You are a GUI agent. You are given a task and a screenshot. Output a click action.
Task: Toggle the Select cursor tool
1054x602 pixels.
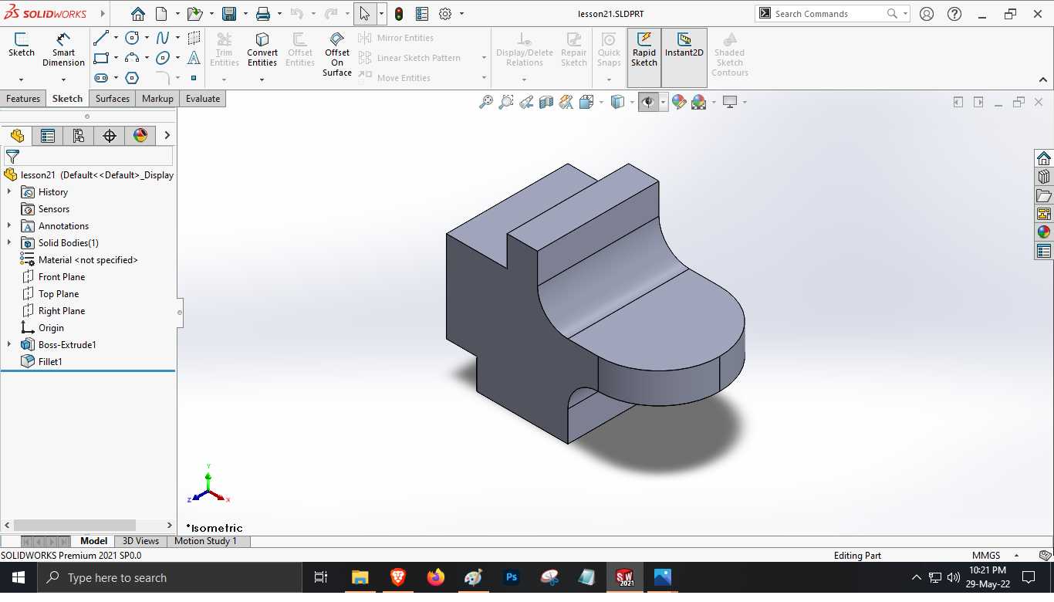(x=365, y=14)
